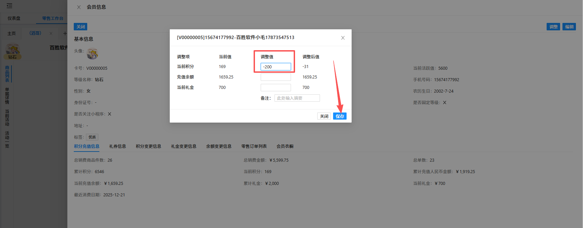Switch to 余额变更信息 tab
Viewport: 583px width, 228px height.
tap(219, 146)
